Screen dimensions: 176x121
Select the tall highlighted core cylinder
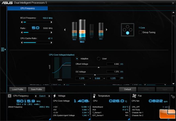point(82,29)
